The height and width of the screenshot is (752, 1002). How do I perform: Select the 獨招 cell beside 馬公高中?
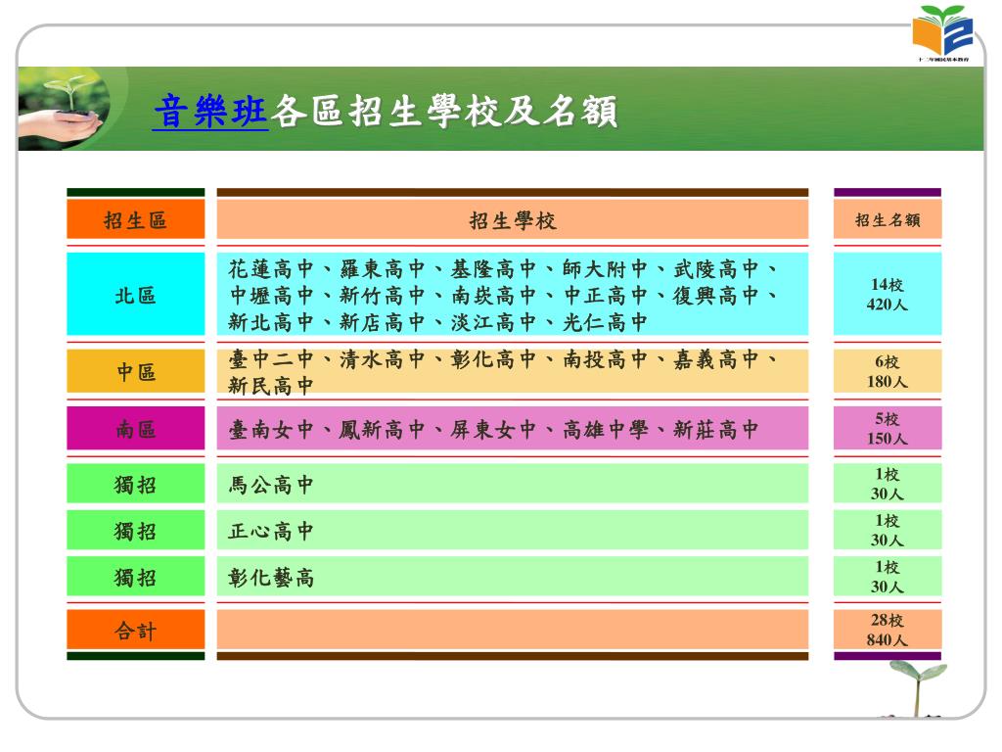(135, 484)
